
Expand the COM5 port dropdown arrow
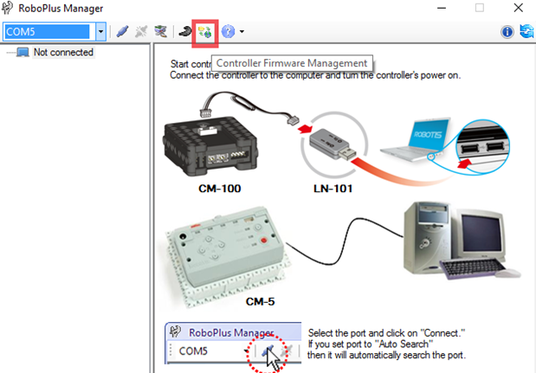[x=100, y=31]
